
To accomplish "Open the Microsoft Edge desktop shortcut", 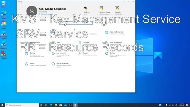I will (x=4, y=15).
